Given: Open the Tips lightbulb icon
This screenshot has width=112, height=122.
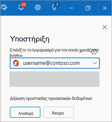Looking at the screenshot, I should 54,7.
